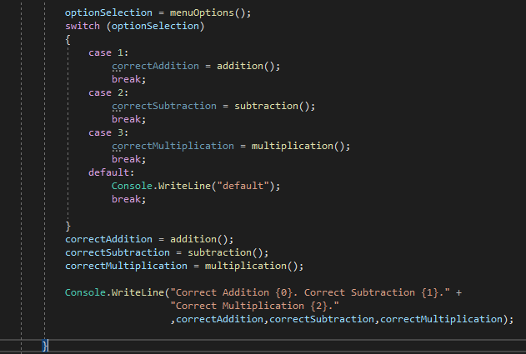Select the case 1: label
The width and height of the screenshot is (526, 354).
pos(108,52)
